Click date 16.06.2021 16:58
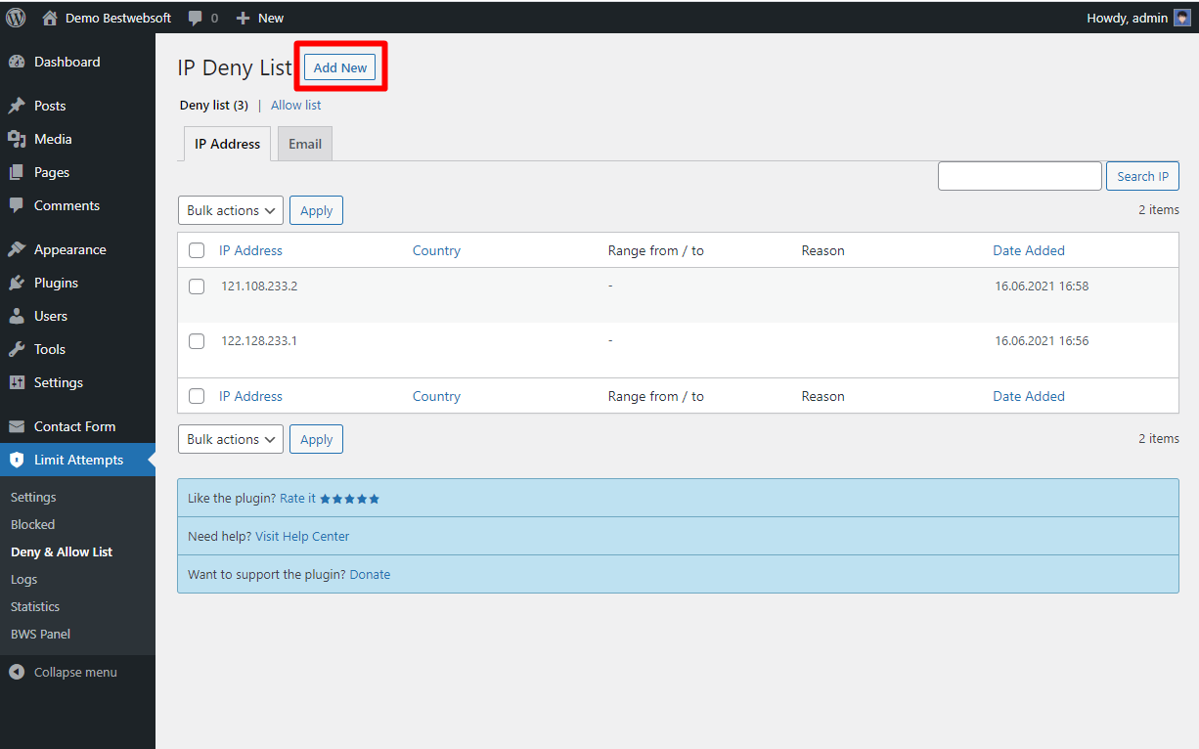Image resolution: width=1199 pixels, height=749 pixels. click(1042, 286)
